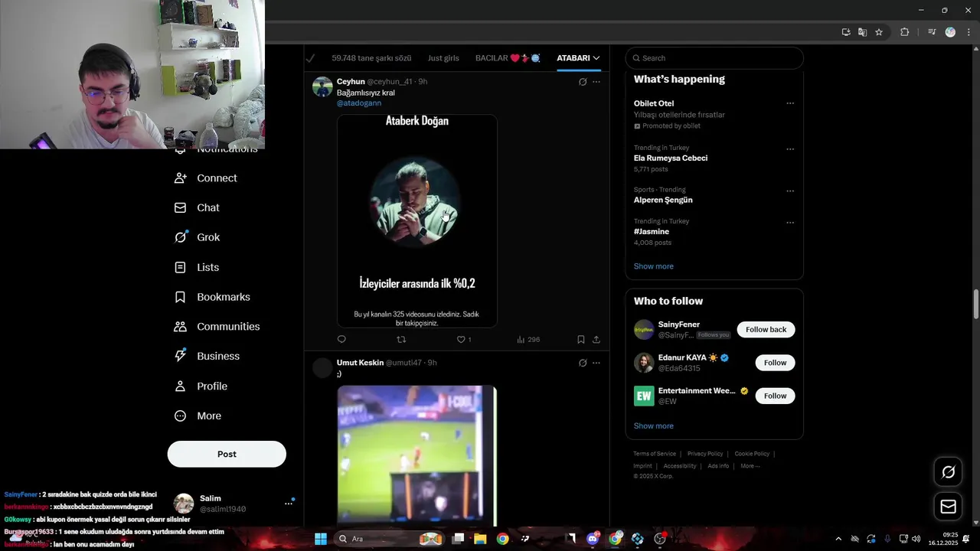This screenshot has height=551, width=980.
Task: Show more in Who to follow
Action: click(x=653, y=425)
